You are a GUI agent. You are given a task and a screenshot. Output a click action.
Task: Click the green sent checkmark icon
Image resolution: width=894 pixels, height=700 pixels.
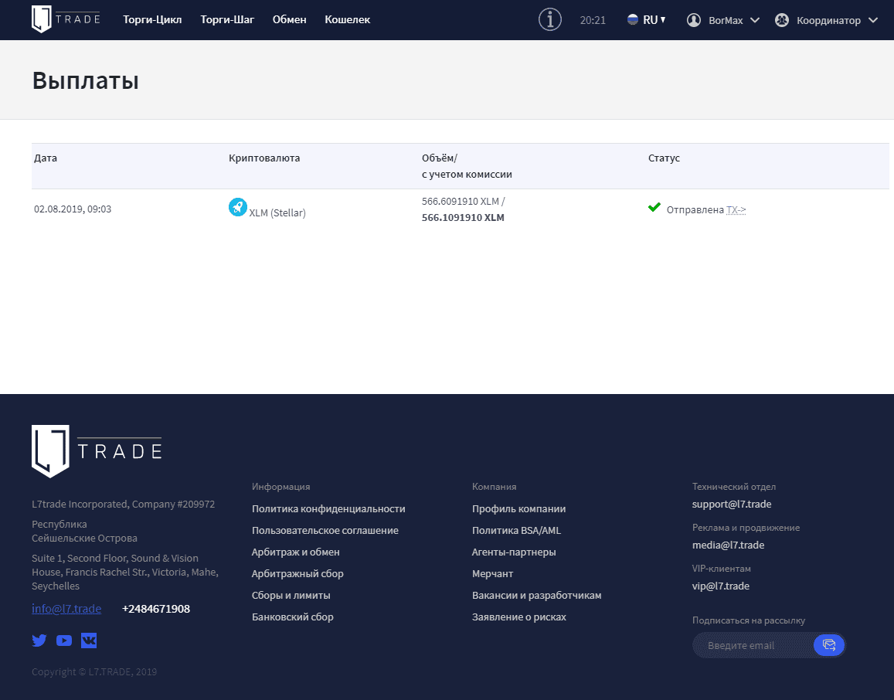[654, 207]
